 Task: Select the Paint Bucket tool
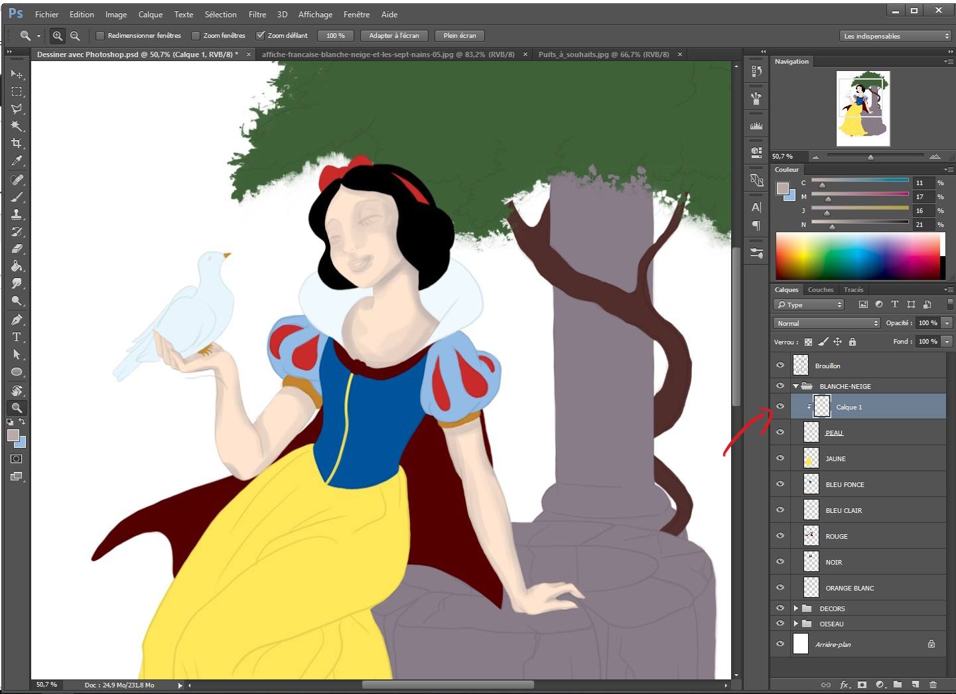click(17, 266)
